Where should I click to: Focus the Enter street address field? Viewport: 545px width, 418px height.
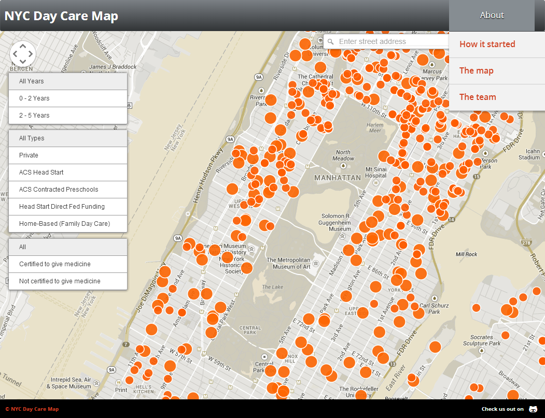click(393, 41)
